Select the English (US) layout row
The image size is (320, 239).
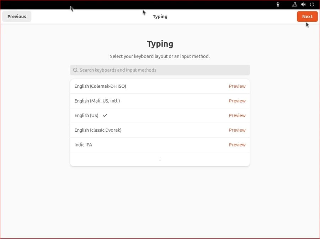(x=160, y=115)
